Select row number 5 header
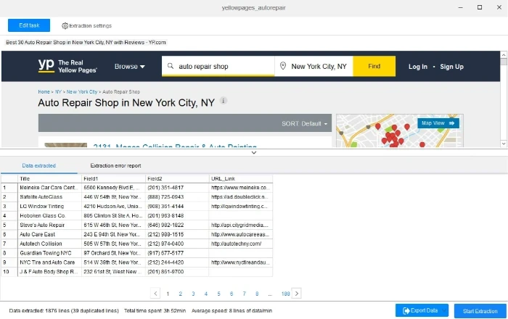The width and height of the screenshot is (508, 319). pos(9,225)
